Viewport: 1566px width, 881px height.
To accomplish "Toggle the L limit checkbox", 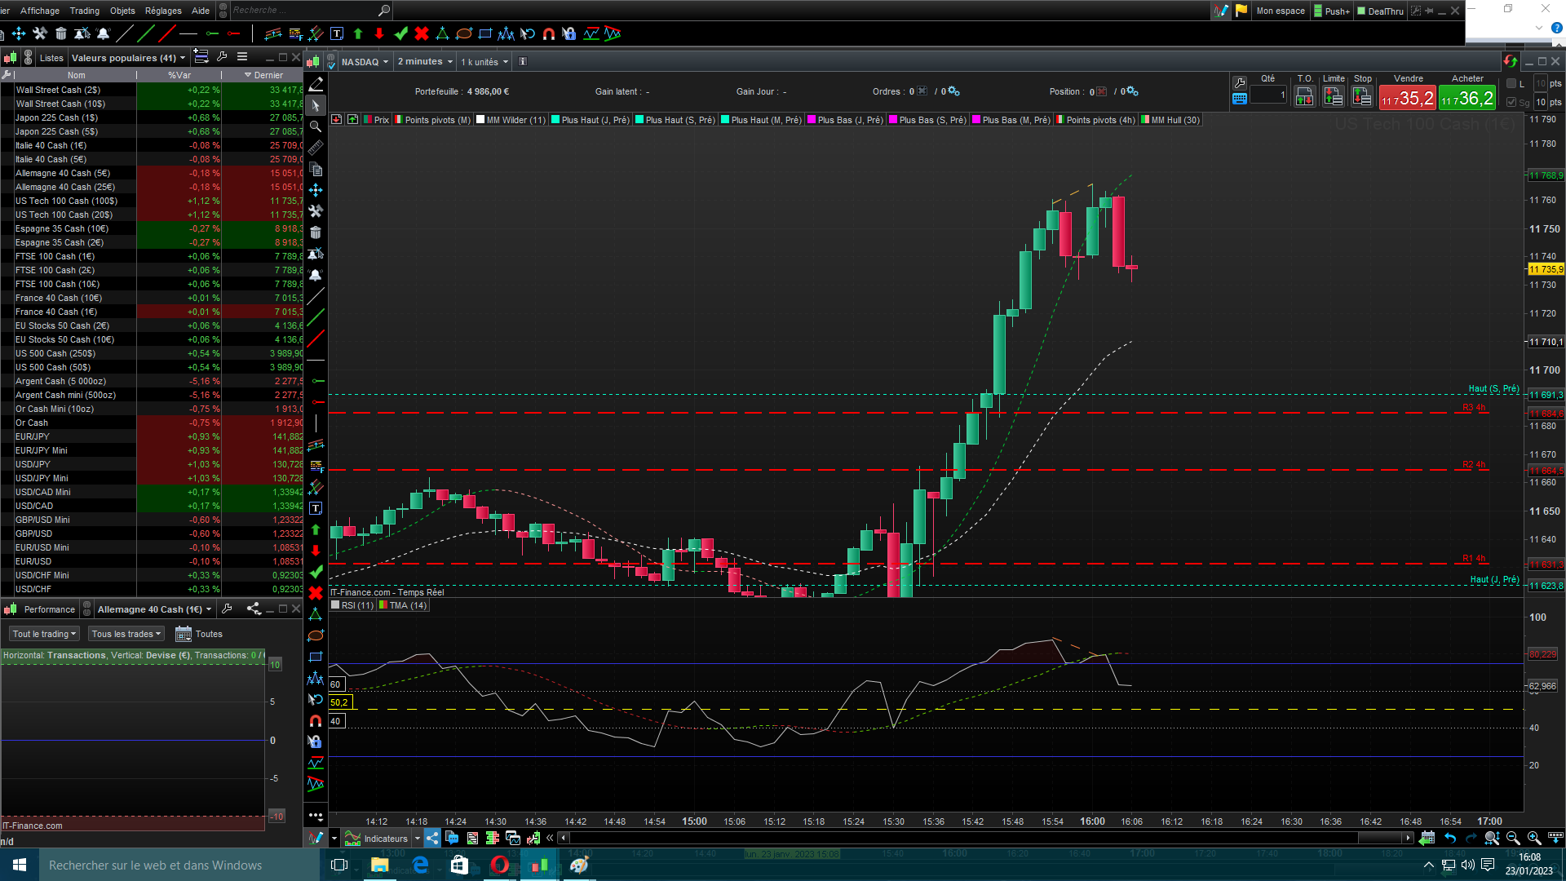I will coord(1511,83).
